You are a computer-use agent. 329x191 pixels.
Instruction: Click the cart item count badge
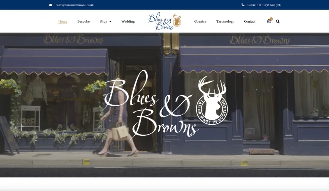point(271,19)
